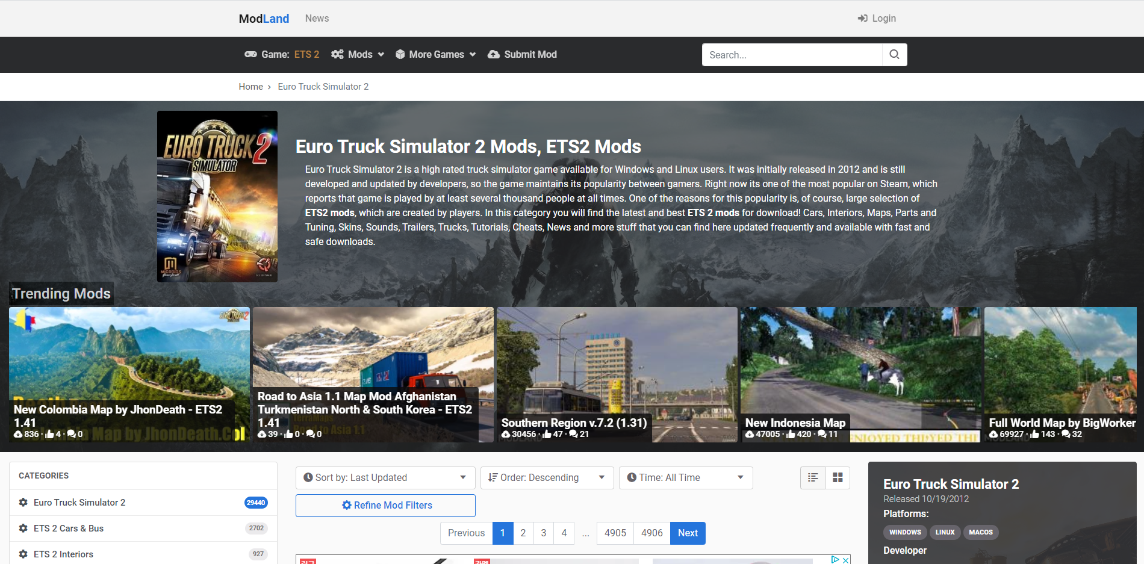Viewport: 1144px width, 564px height.
Task: Click the cloud upload icon for Submit Mod
Action: (494, 55)
